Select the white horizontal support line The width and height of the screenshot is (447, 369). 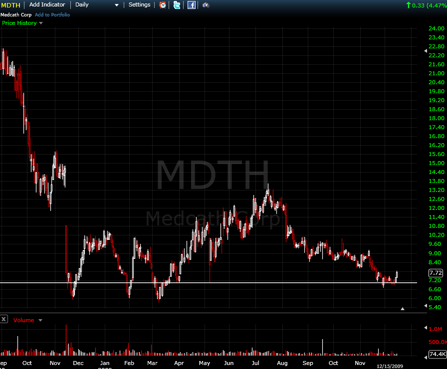pyautogui.click(x=209, y=283)
